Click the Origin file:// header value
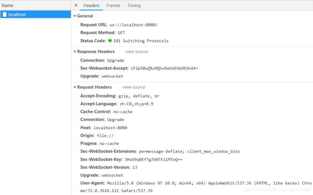This screenshot has width=313, height=195. pyautogui.click(x=105, y=136)
